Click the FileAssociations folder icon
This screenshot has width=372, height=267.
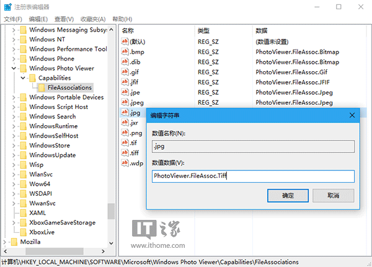(42, 87)
